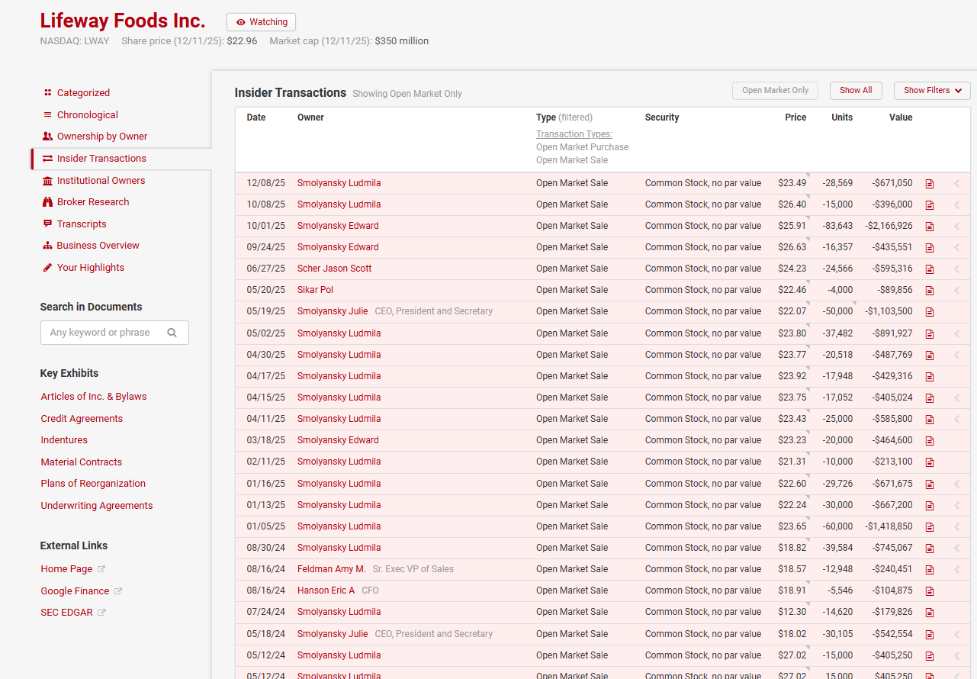Open filing document for 10/08/25 transaction
Viewport: 977px width, 679px height.
coord(930,204)
